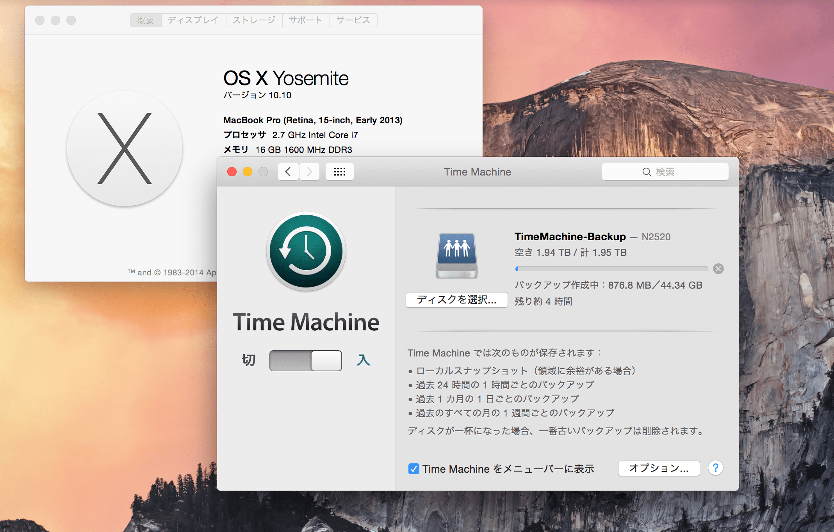834x532 pixels.
Task: Open the オプション... button
Action: pos(659,468)
